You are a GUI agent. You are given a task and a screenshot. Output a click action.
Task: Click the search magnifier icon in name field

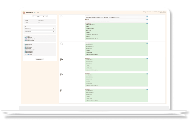43,16
